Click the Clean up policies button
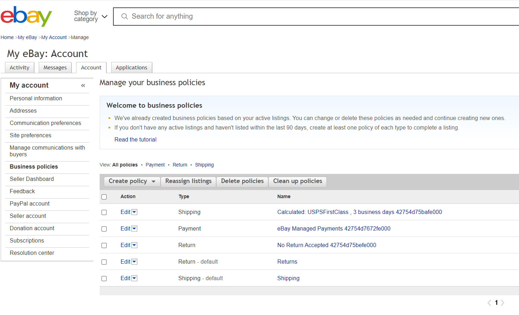The width and height of the screenshot is (519, 315). (x=297, y=181)
